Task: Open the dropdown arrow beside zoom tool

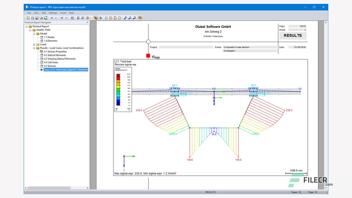Action: pos(91,18)
